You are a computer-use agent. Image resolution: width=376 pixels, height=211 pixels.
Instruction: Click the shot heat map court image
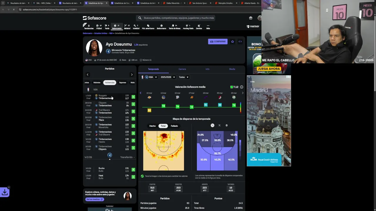coord(164,151)
